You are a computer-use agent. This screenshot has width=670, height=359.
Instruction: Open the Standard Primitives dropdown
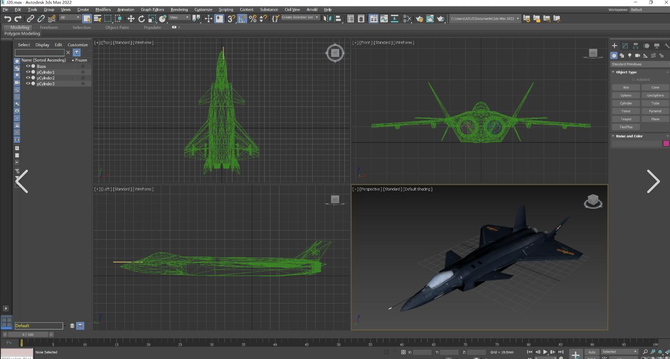pyautogui.click(x=639, y=64)
